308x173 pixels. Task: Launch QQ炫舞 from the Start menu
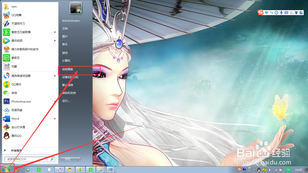pos(30,15)
